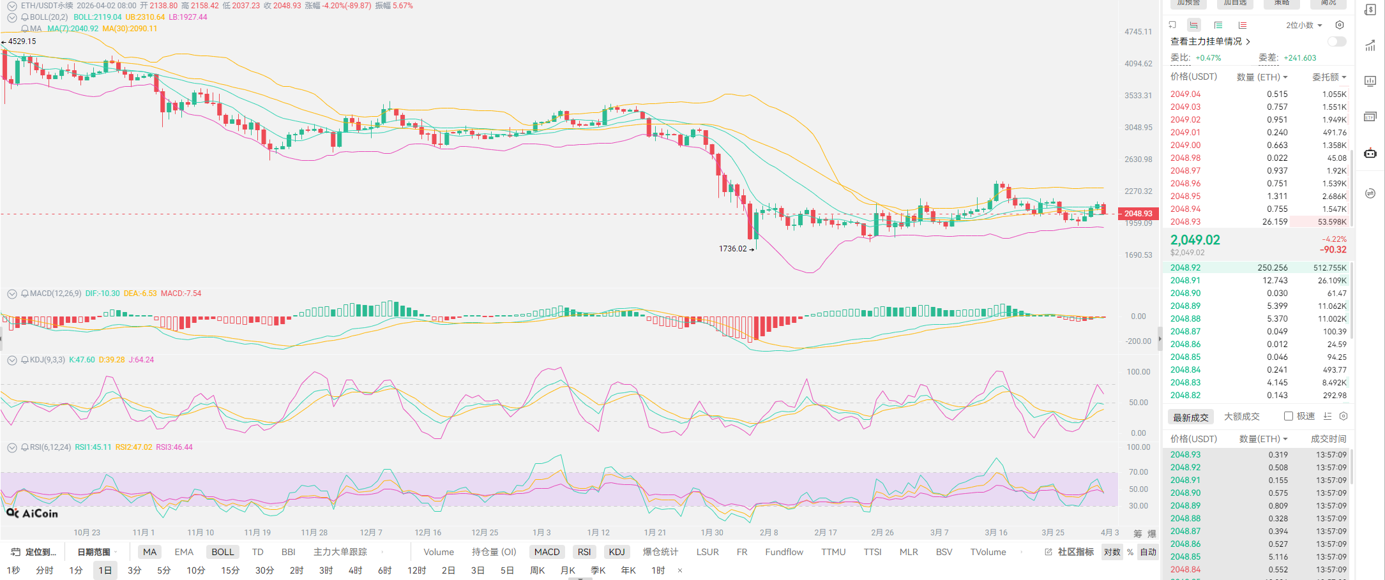Toggle the 查看主力挂单情况 switch
The image size is (1385, 580).
click(x=1336, y=41)
